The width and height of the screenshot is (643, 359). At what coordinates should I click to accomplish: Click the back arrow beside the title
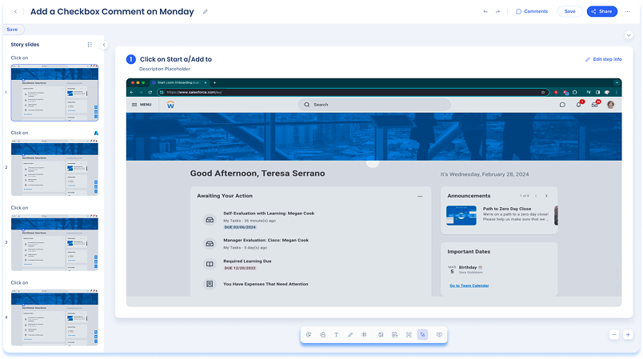pos(16,11)
